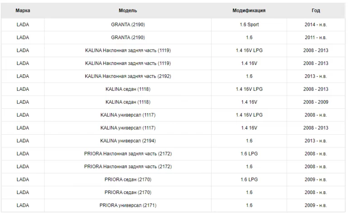Select KALINA Наклонная задняя часть (2192) model

click(128, 76)
